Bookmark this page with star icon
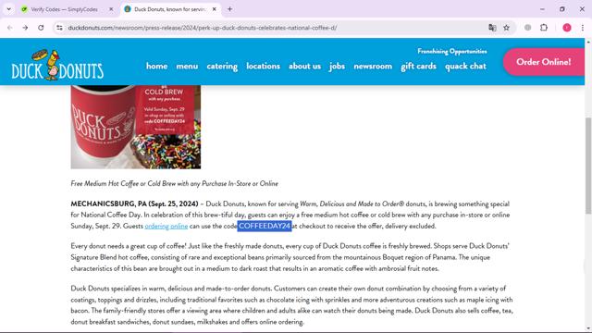Image resolution: width=592 pixels, height=333 pixels. [506, 28]
